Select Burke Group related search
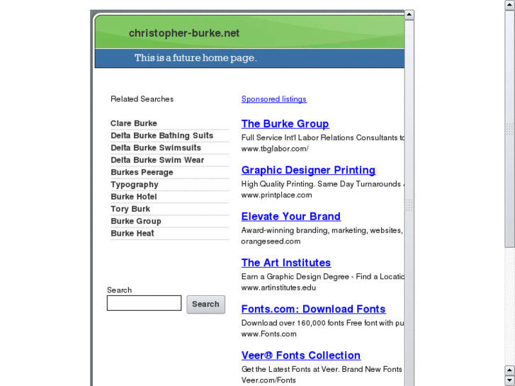The height and width of the screenshot is (386, 515). [x=136, y=221]
